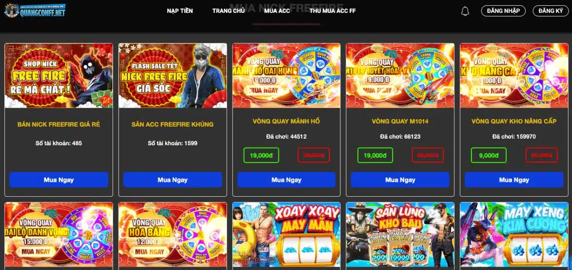Viewport: 572px width, 270px height.
Task: Go to Trang Chủ page
Action: (x=228, y=11)
